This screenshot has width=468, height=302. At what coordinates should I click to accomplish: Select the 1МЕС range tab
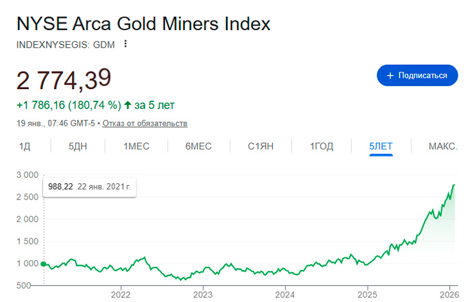coord(136,146)
